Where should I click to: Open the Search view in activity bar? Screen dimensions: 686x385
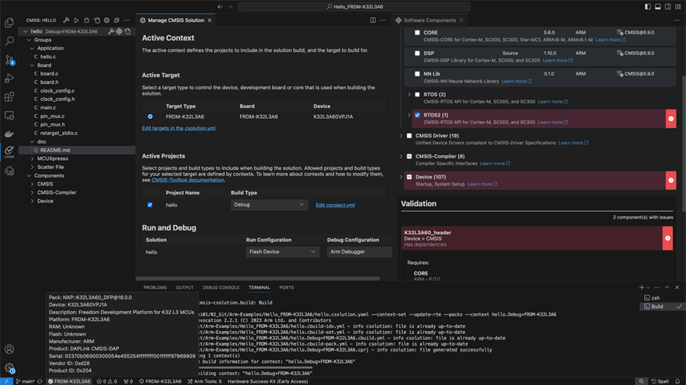9,41
